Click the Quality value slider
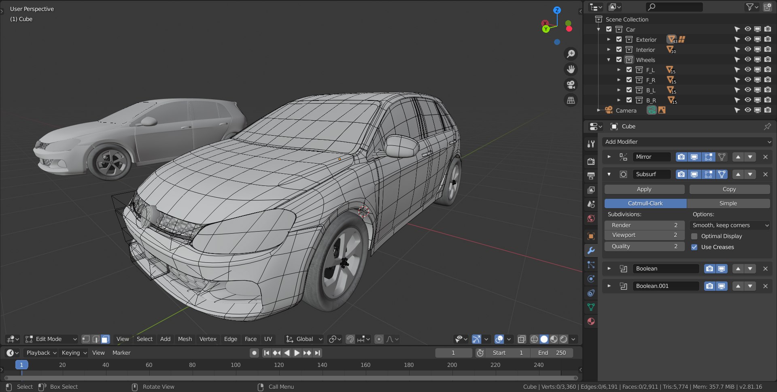 pyautogui.click(x=644, y=246)
